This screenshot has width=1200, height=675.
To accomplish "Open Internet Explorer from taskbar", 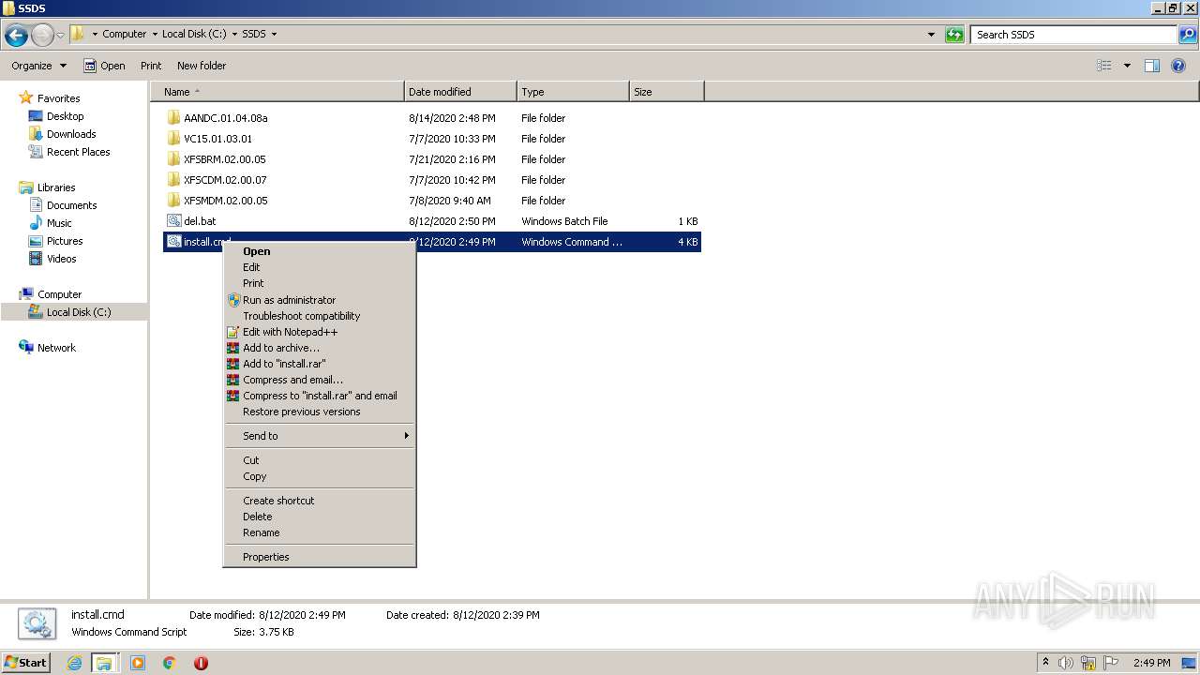I will (x=75, y=663).
